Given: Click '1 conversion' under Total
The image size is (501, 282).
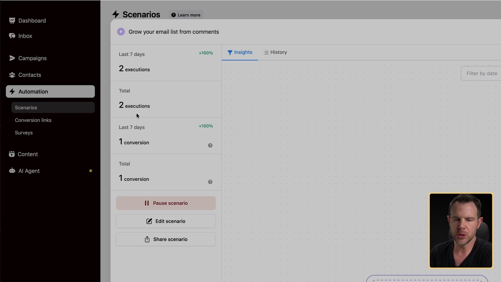Looking at the screenshot, I should [x=134, y=178].
